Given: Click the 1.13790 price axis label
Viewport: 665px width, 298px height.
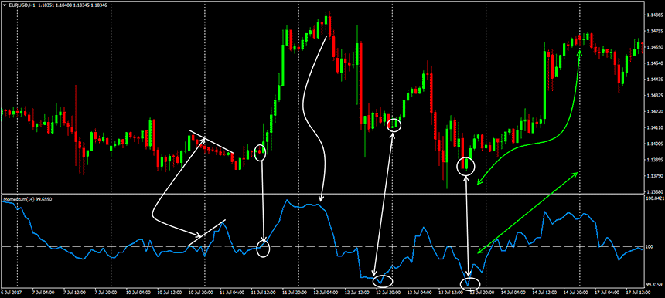Looking at the screenshot, I should pyautogui.click(x=656, y=176).
